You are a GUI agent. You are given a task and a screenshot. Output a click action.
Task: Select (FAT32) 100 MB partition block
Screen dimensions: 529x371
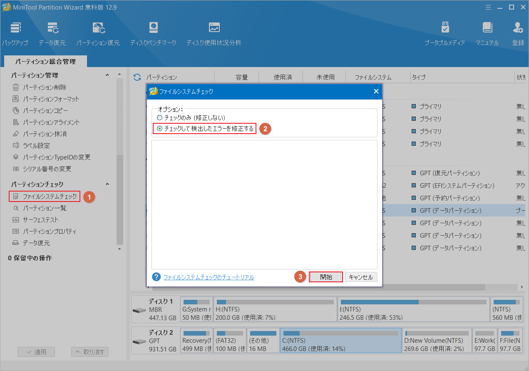[230, 341]
